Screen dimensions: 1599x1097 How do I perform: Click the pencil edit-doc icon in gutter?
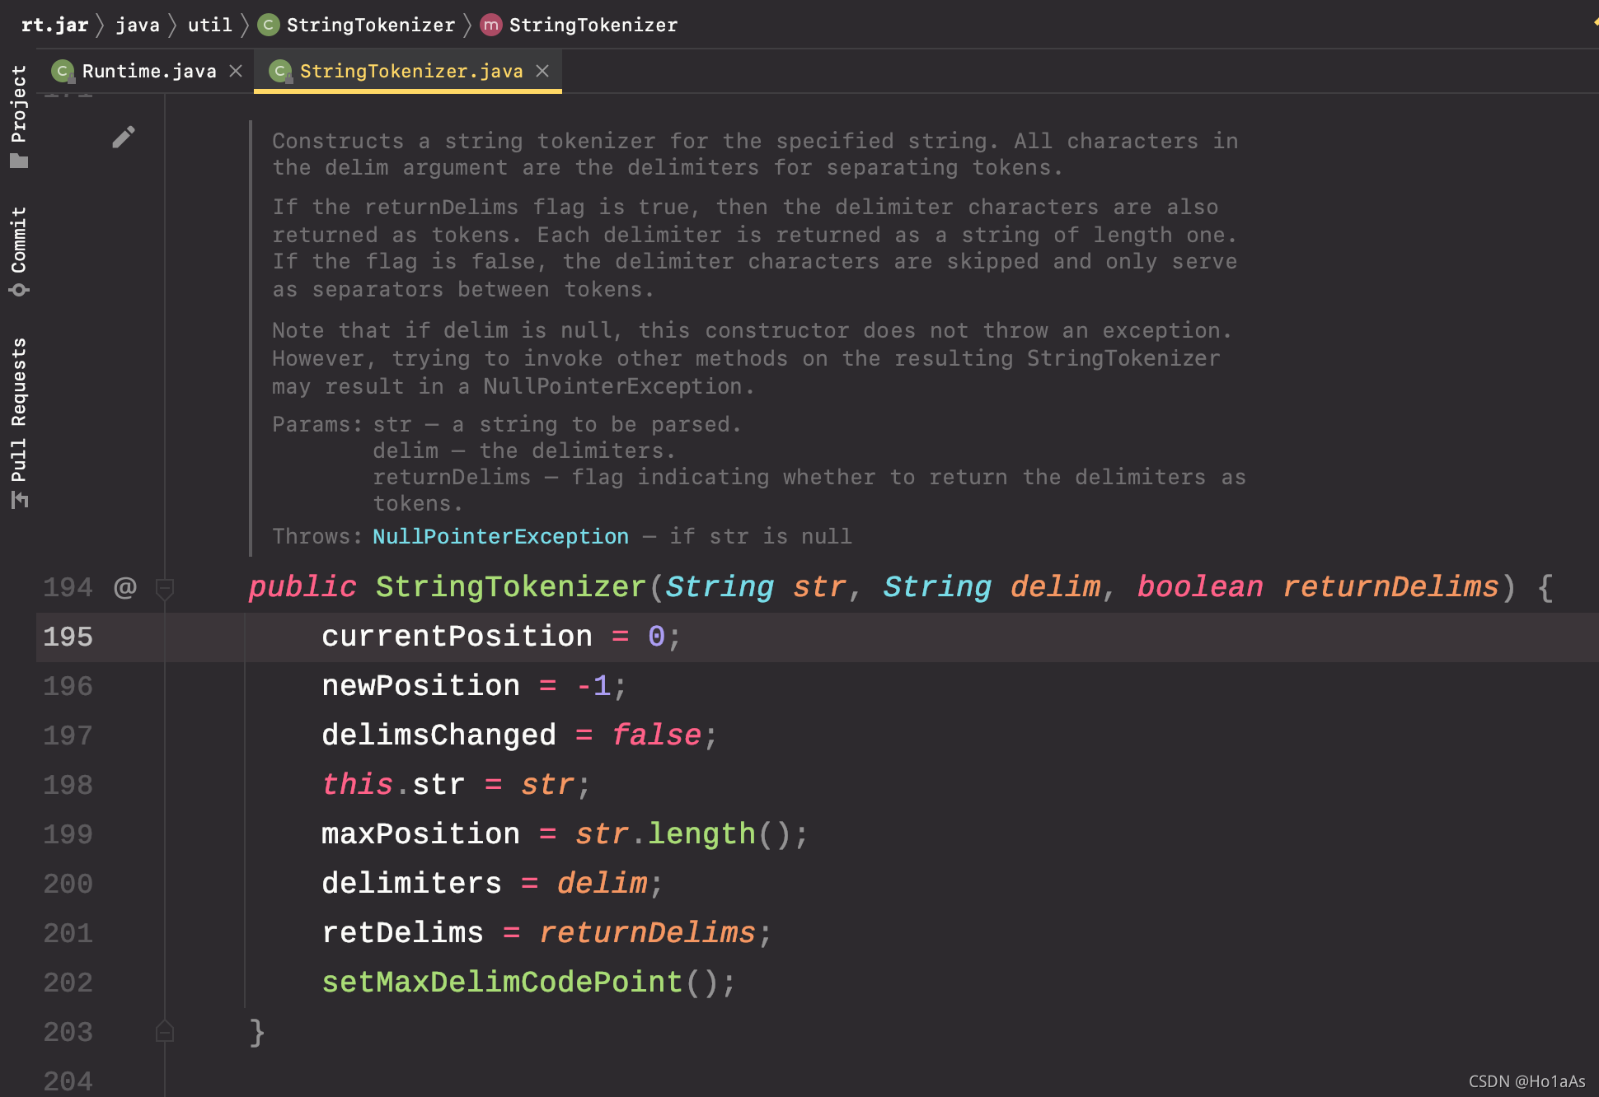(124, 137)
